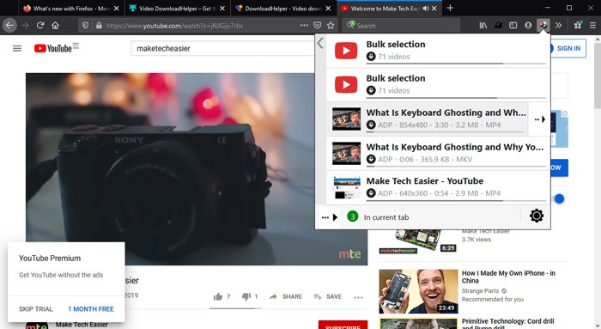Download the Make Tech Easier - YouTube MP4

coord(371,193)
